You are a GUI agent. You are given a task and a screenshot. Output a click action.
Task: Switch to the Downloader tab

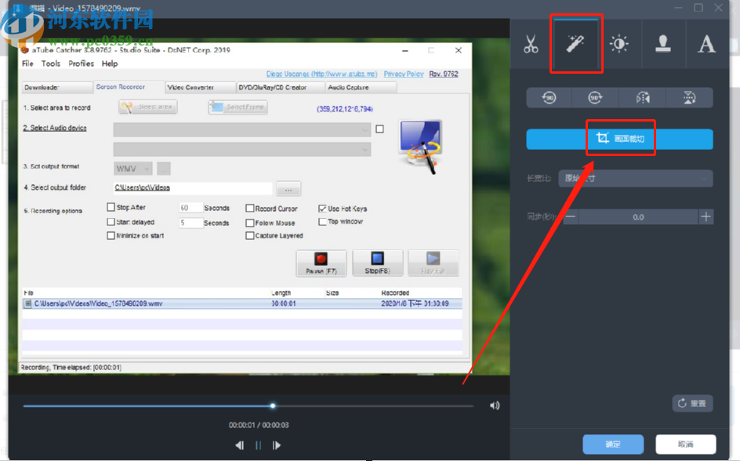click(x=57, y=87)
